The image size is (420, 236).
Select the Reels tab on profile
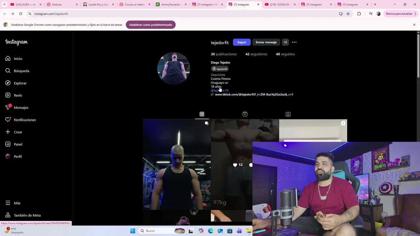[x=245, y=114]
